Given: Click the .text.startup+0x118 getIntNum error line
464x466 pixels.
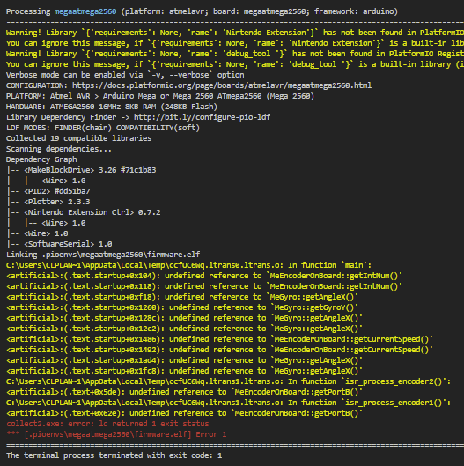Looking at the screenshot, I should tap(204, 286).
